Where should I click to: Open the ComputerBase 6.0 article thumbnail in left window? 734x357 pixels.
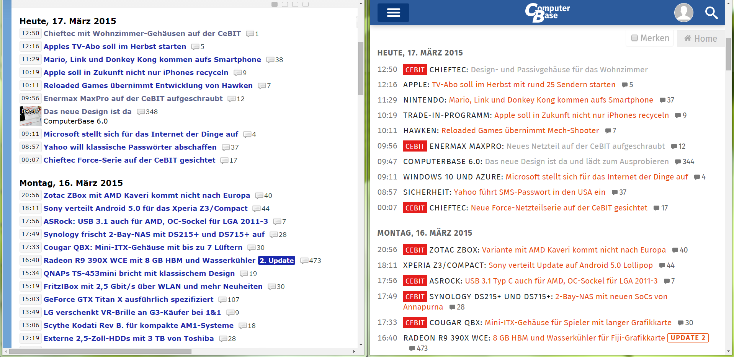pyautogui.click(x=30, y=116)
